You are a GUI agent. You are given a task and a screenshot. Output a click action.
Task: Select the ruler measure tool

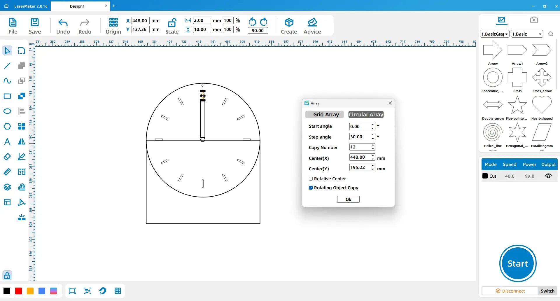7,172
